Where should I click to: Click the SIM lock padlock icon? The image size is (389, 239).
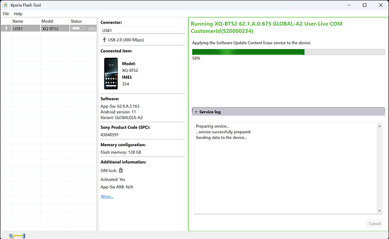pyautogui.click(x=121, y=170)
